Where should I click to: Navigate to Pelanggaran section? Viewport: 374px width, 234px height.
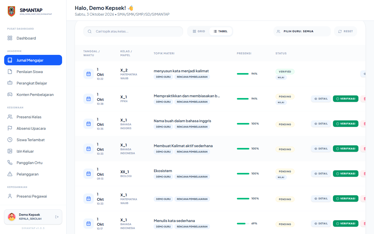pyautogui.click(x=33, y=174)
